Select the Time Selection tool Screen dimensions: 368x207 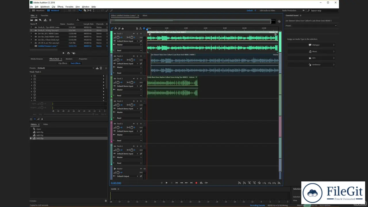click(x=93, y=10)
